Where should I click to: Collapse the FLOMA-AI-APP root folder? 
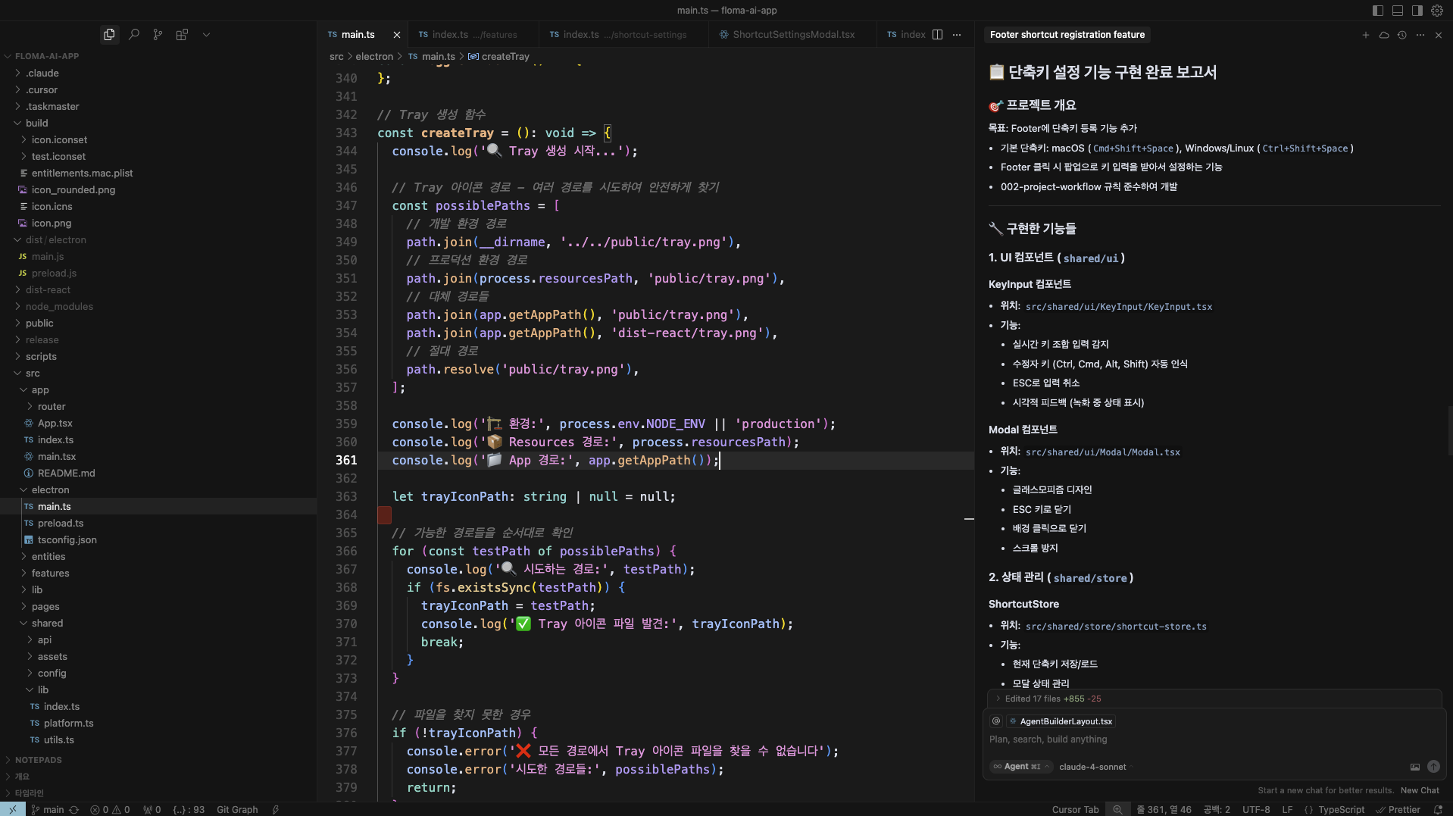tap(46, 56)
